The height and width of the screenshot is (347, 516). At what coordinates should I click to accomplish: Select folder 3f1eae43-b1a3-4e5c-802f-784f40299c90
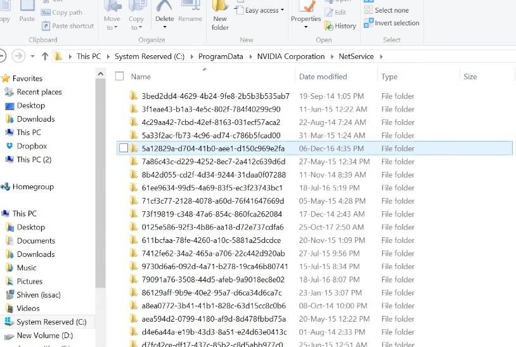click(x=211, y=109)
